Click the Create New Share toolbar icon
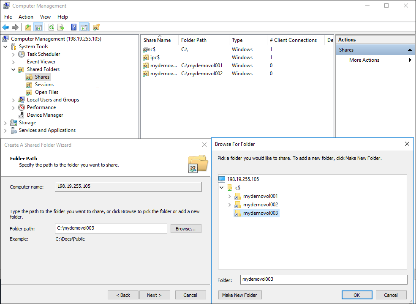The width and height of the screenshot is (416, 304). pyautogui.click(x=96, y=27)
